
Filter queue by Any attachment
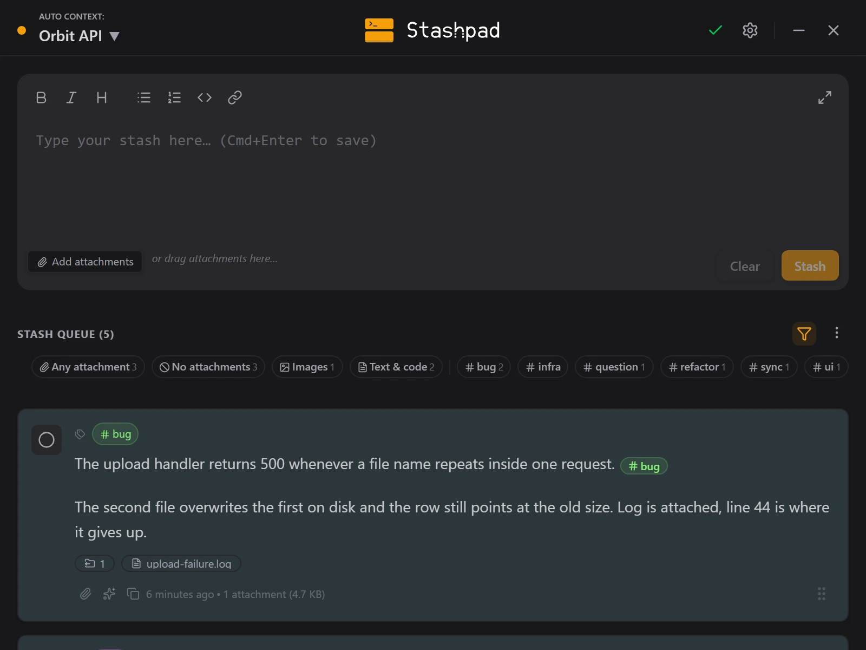[88, 367]
